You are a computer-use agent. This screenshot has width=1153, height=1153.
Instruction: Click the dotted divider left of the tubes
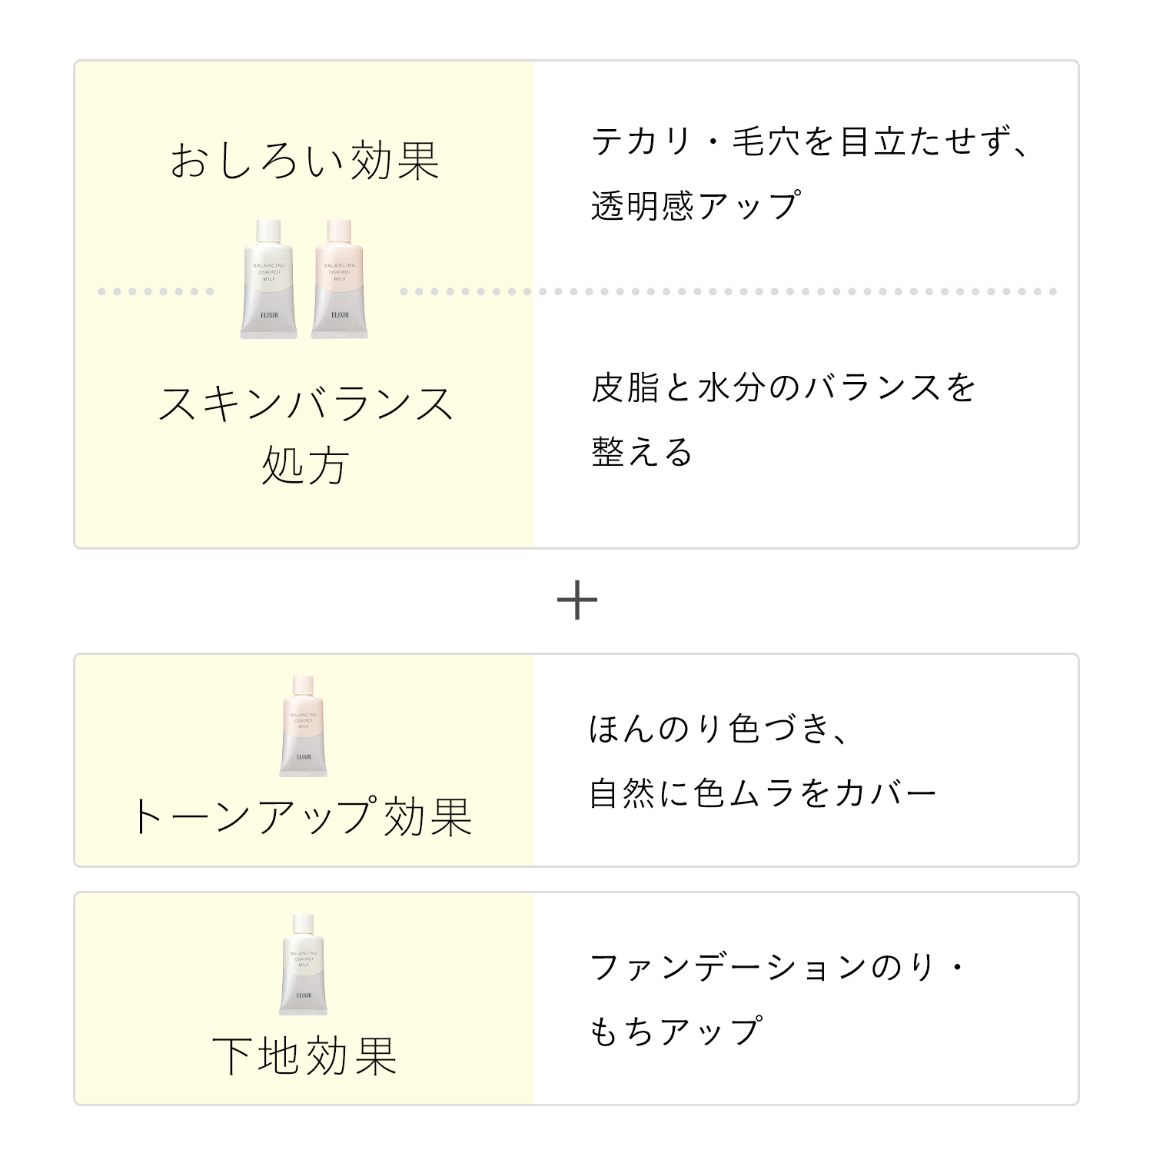point(155,292)
